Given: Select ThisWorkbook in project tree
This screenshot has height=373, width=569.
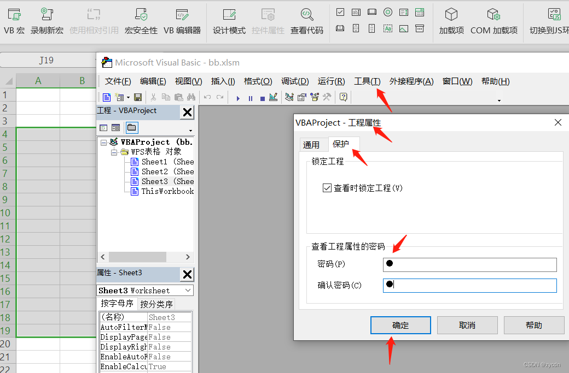Looking at the screenshot, I should tap(162, 191).
